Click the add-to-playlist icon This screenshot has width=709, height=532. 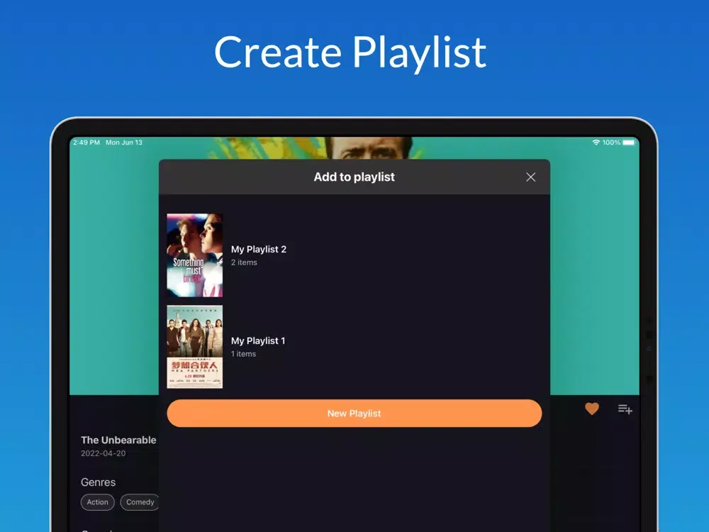(x=625, y=409)
